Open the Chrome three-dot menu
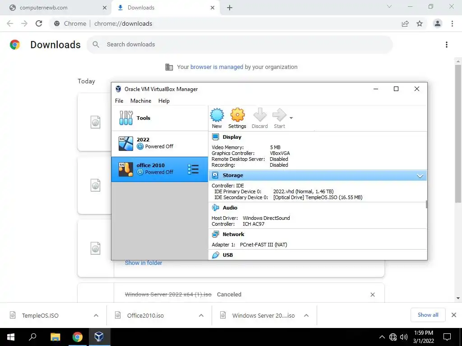Screen dimensions: 462x346 tap(452, 23)
